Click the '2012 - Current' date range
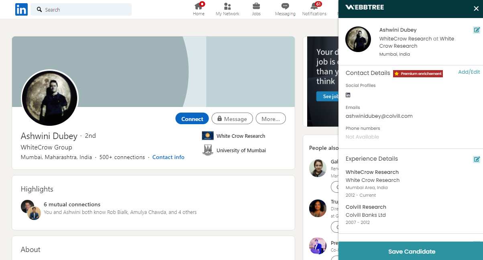Image resolution: width=483 pixels, height=260 pixels. [x=361, y=196]
